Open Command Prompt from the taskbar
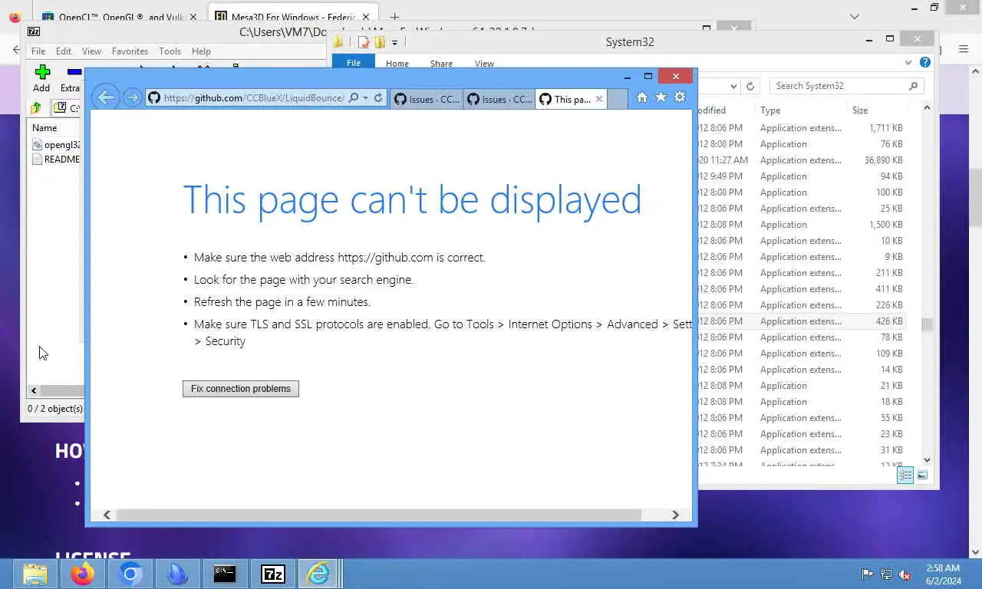Image resolution: width=982 pixels, height=589 pixels. point(225,574)
